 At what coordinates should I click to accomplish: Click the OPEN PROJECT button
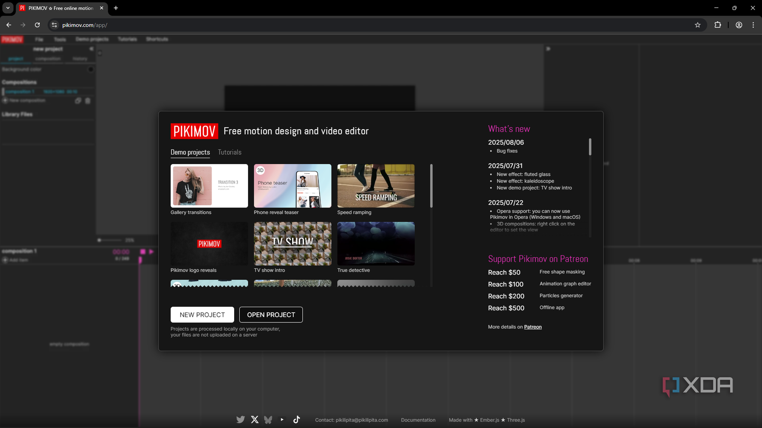coord(271,315)
